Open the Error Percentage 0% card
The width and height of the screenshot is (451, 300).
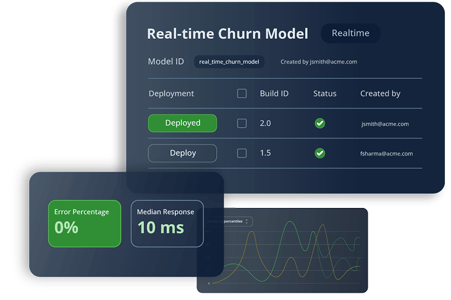coord(85,223)
